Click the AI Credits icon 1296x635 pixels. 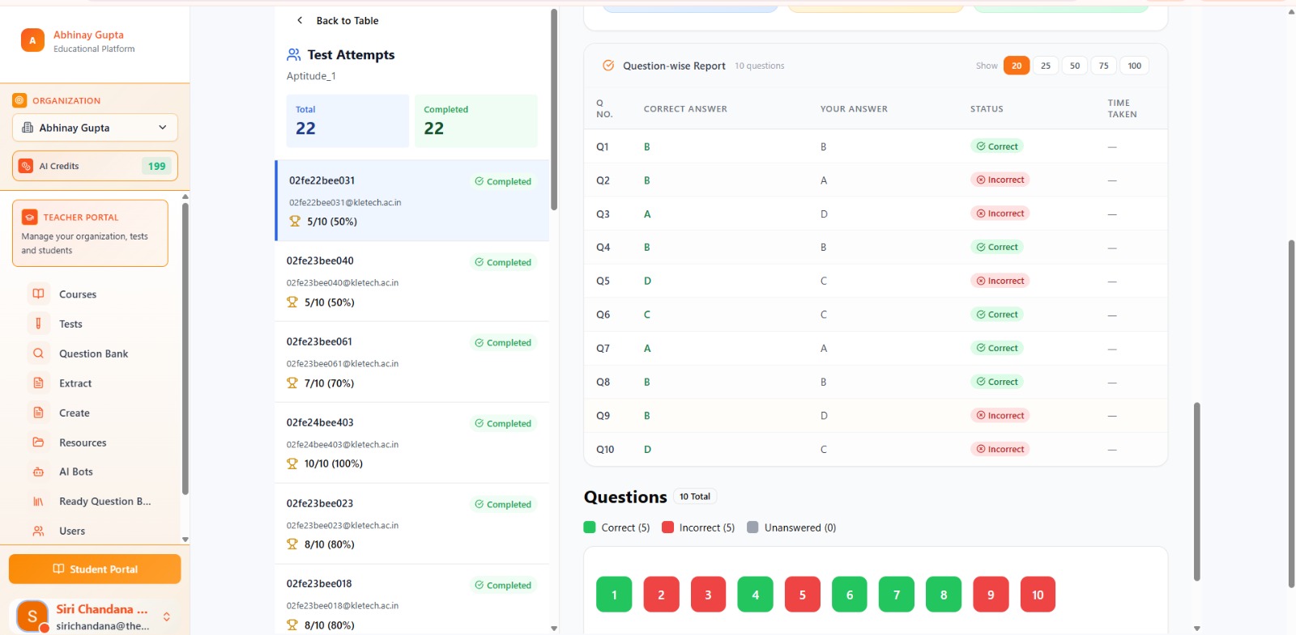pos(26,166)
